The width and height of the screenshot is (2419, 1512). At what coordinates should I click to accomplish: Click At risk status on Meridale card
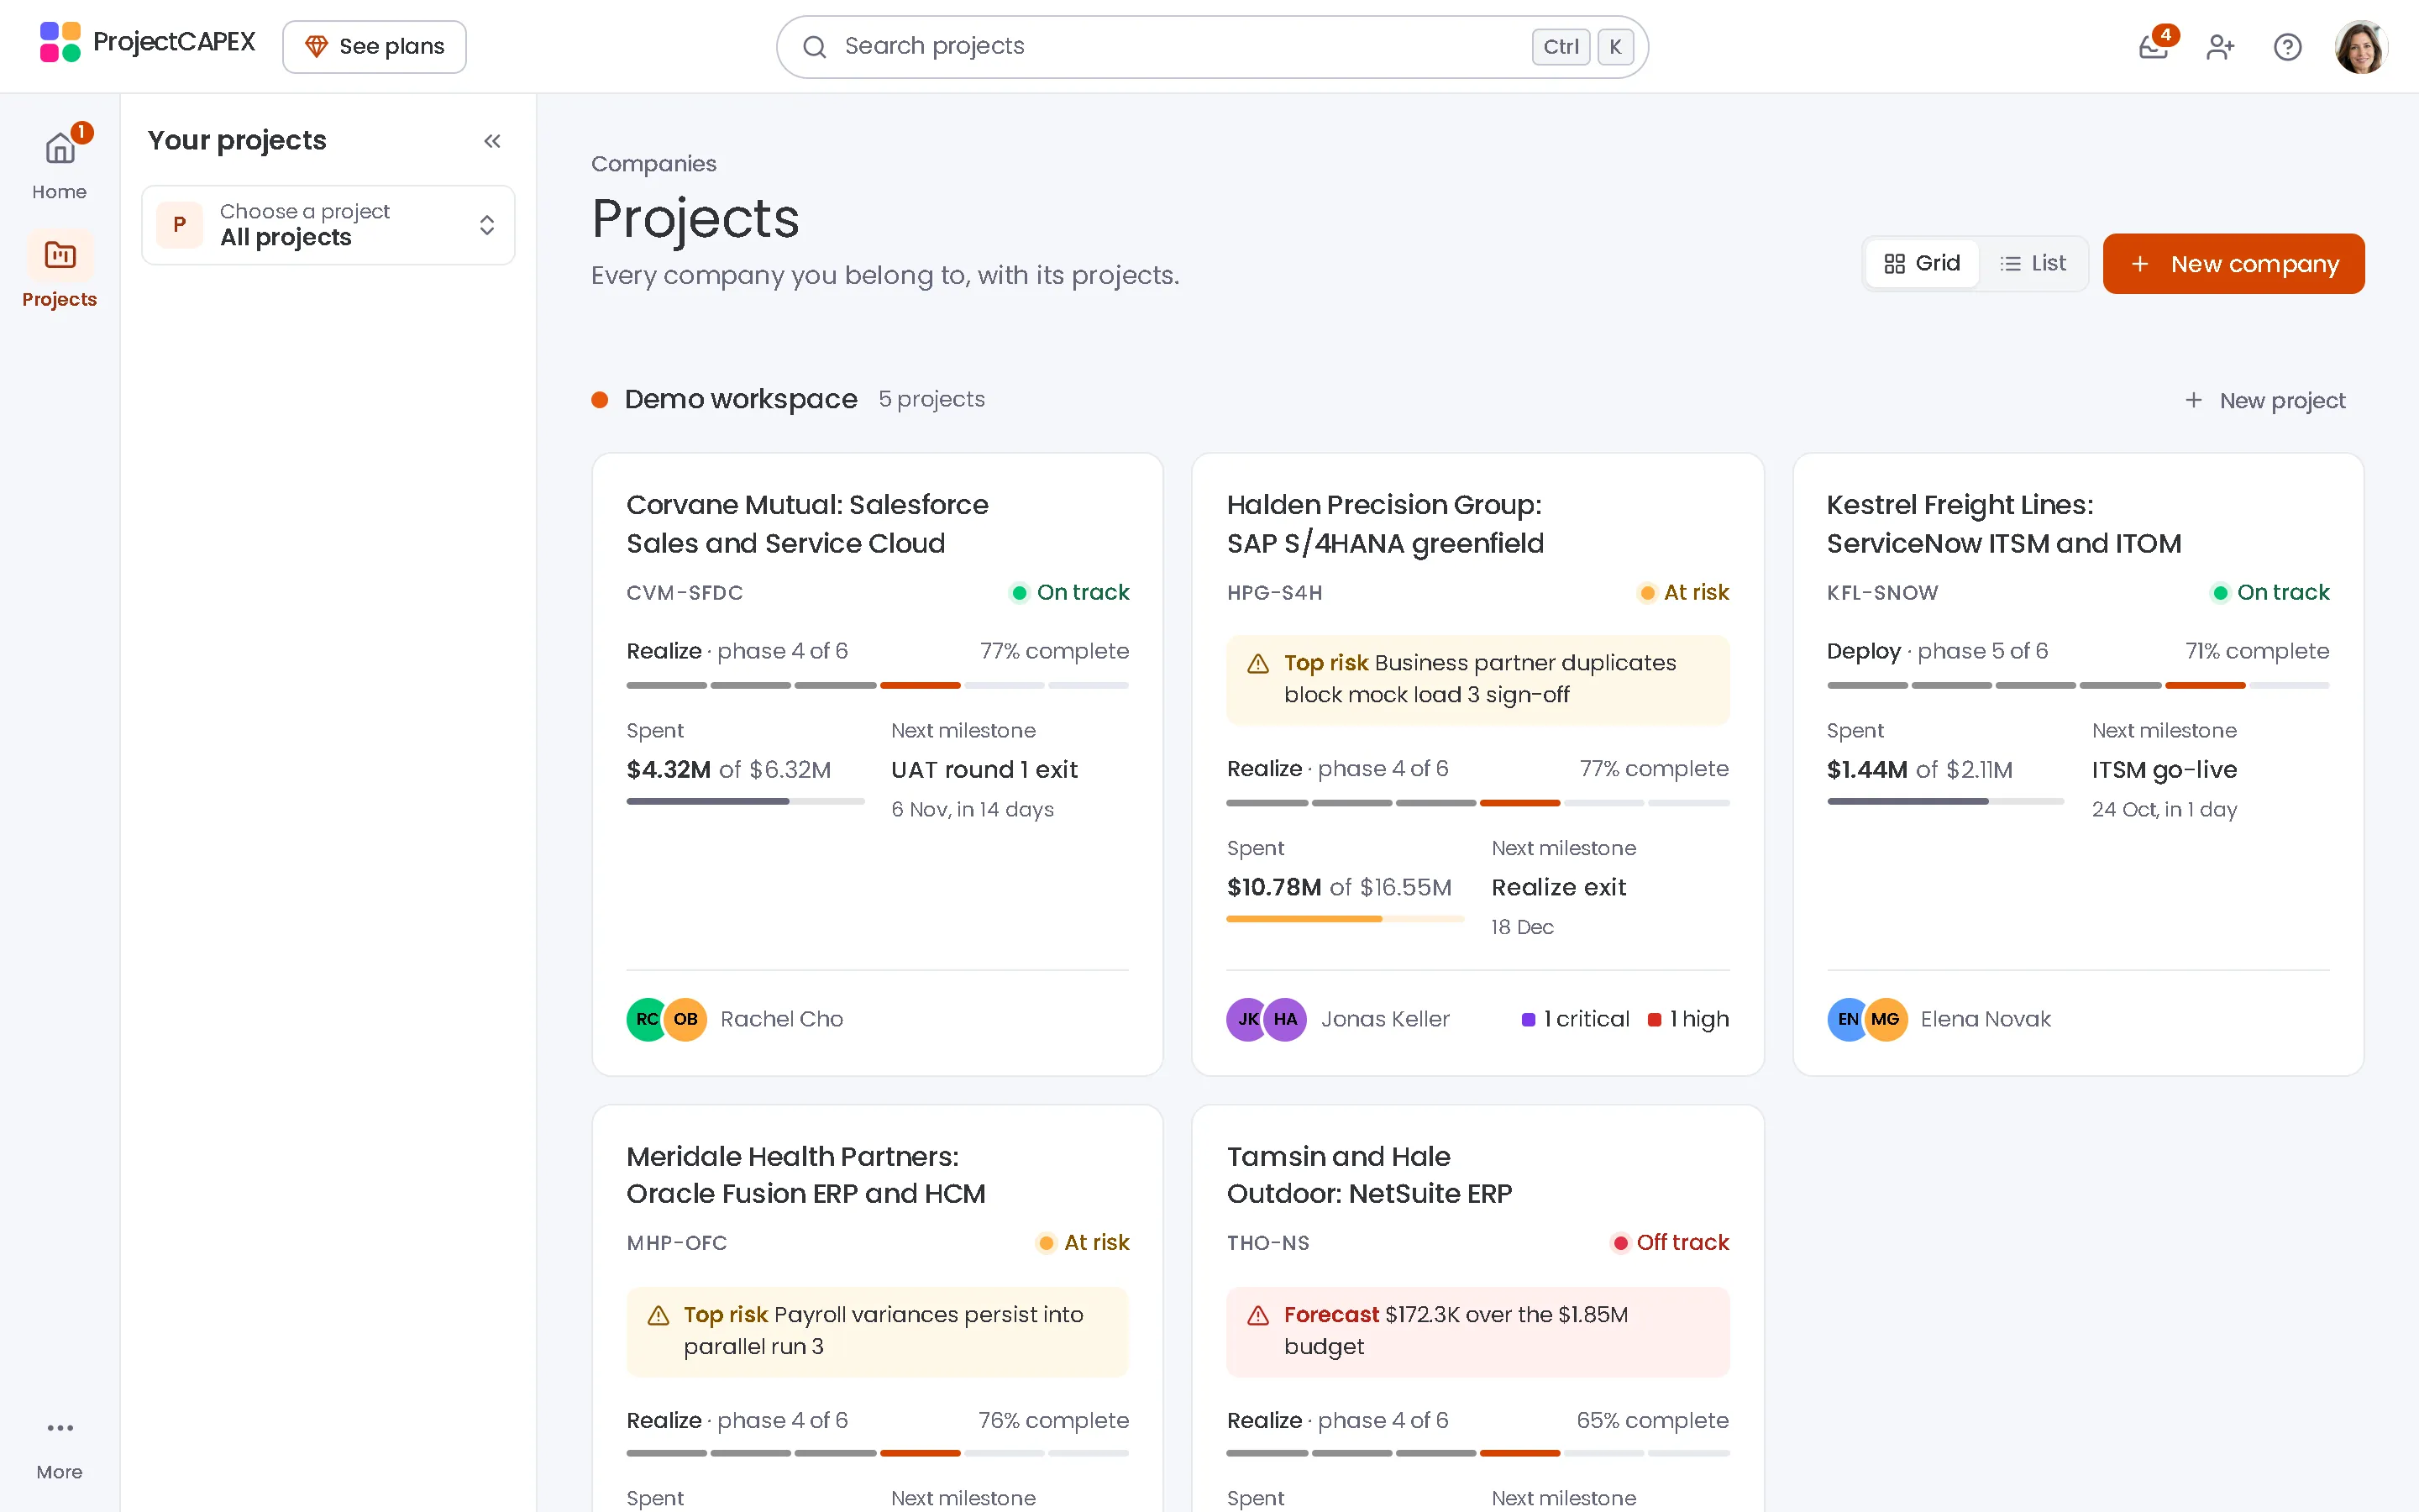1084,1243
